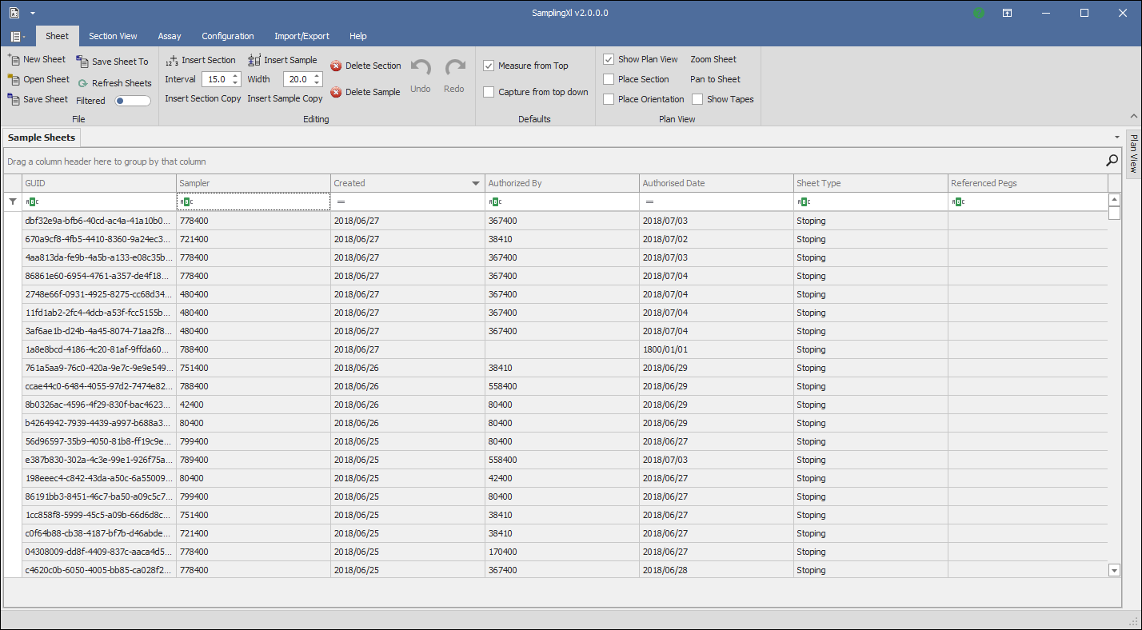Open the Import/Export ribbon tab

click(301, 36)
